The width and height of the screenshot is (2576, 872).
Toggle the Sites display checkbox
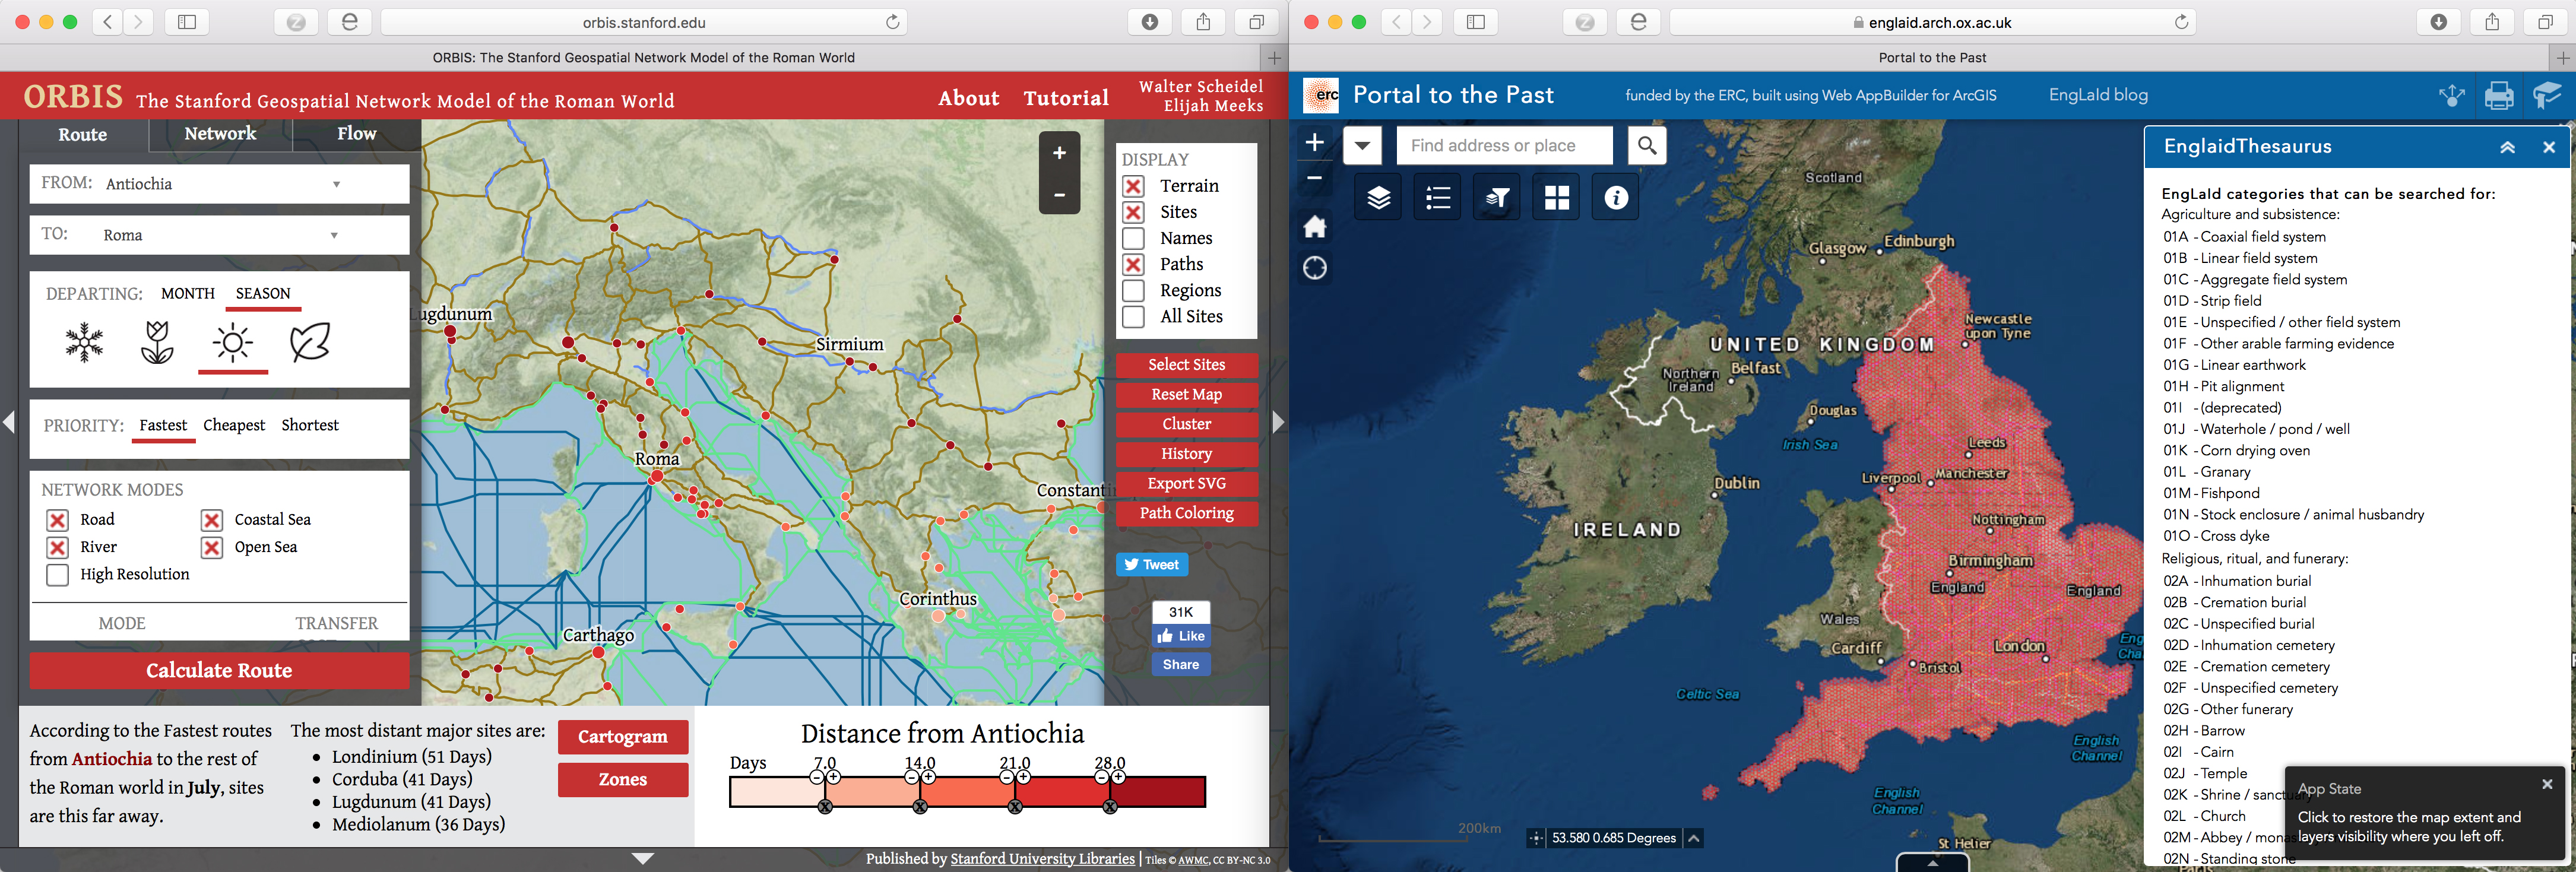(1133, 212)
